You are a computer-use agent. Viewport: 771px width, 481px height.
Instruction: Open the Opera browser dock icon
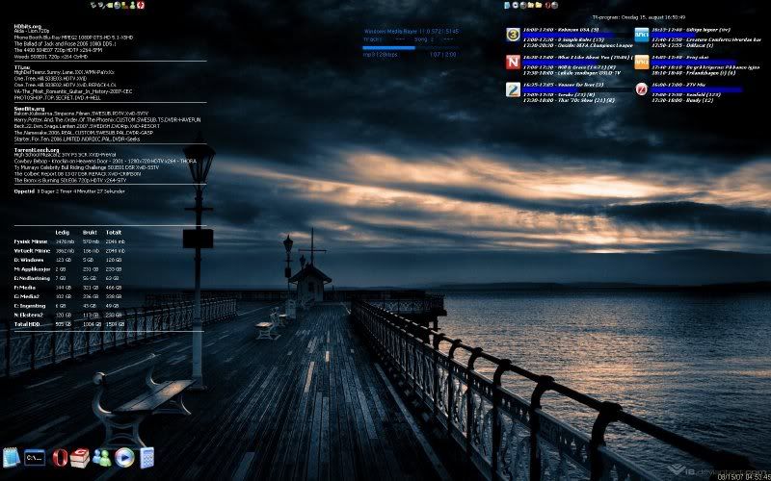pos(60,458)
